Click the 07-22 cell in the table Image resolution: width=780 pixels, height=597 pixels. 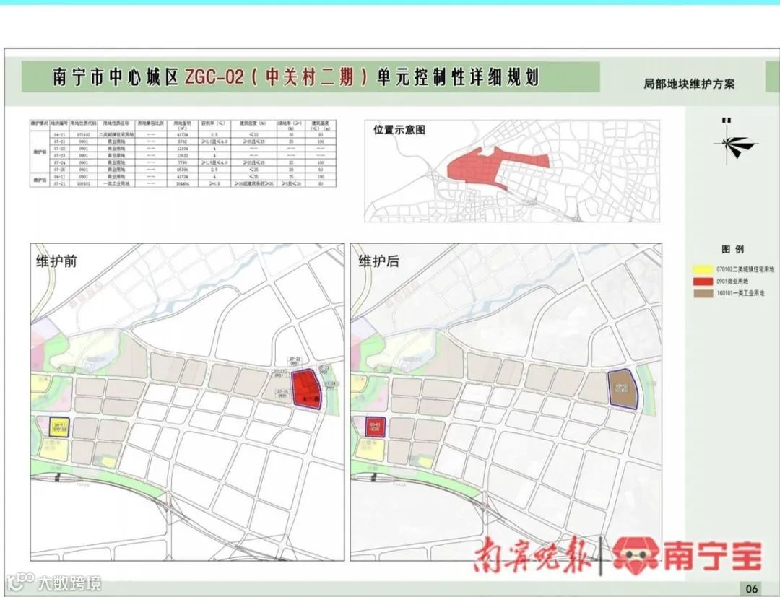[59, 148]
